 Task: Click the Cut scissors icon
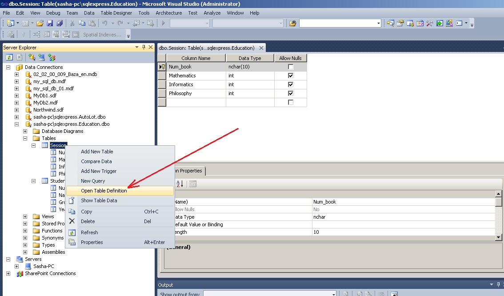(x=72, y=23)
